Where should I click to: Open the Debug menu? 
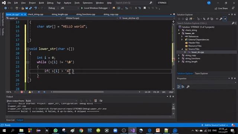[x=50, y=3]
